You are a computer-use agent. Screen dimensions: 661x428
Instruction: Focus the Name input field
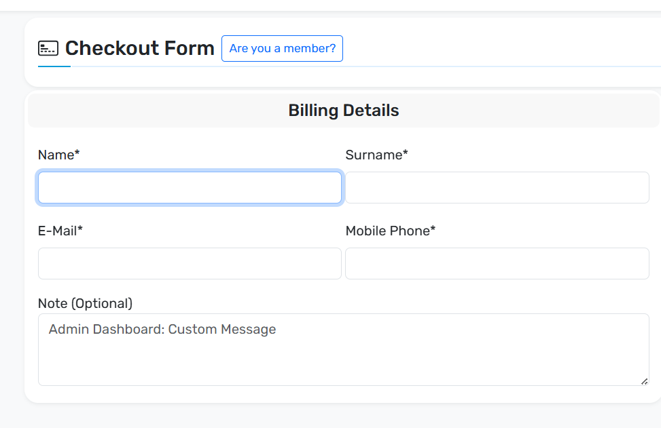pyautogui.click(x=190, y=188)
